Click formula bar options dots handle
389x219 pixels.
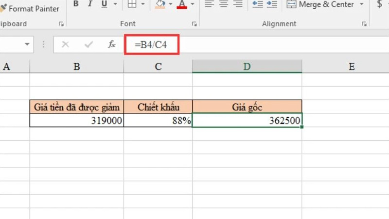click(x=43, y=44)
